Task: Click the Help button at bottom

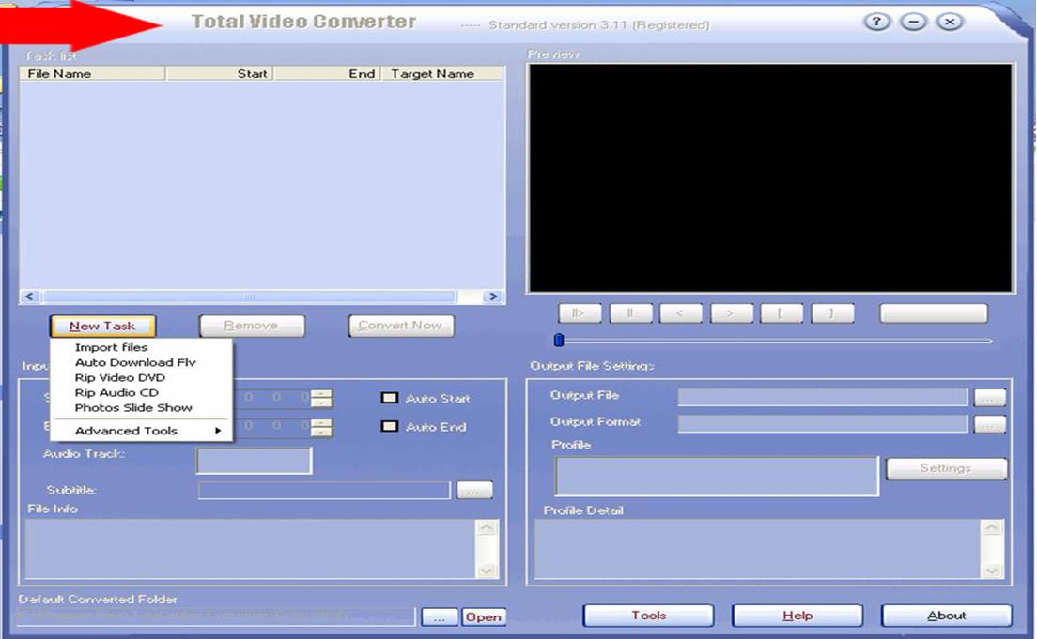Action: pyautogui.click(x=797, y=616)
